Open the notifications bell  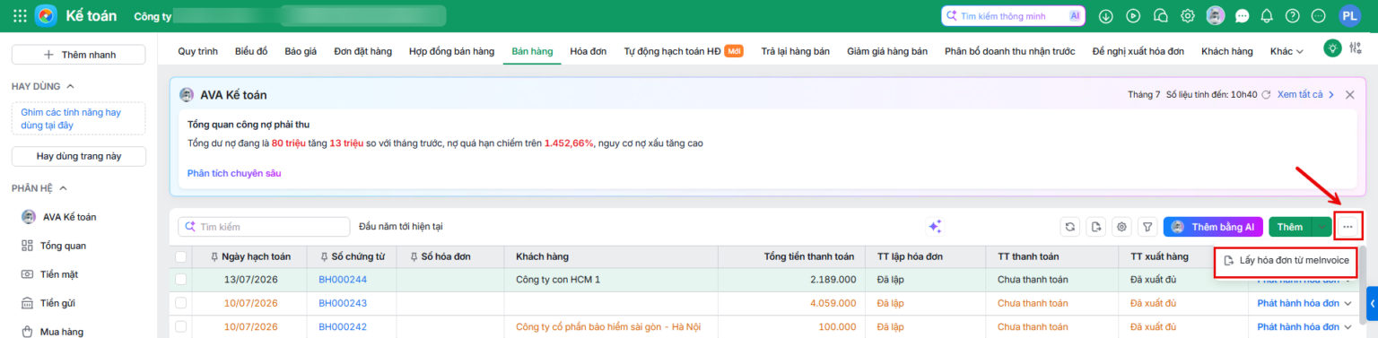1267,15
